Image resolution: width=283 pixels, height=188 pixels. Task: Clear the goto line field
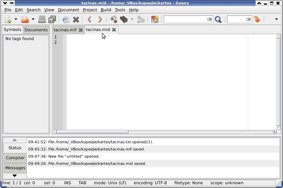tap(248, 19)
